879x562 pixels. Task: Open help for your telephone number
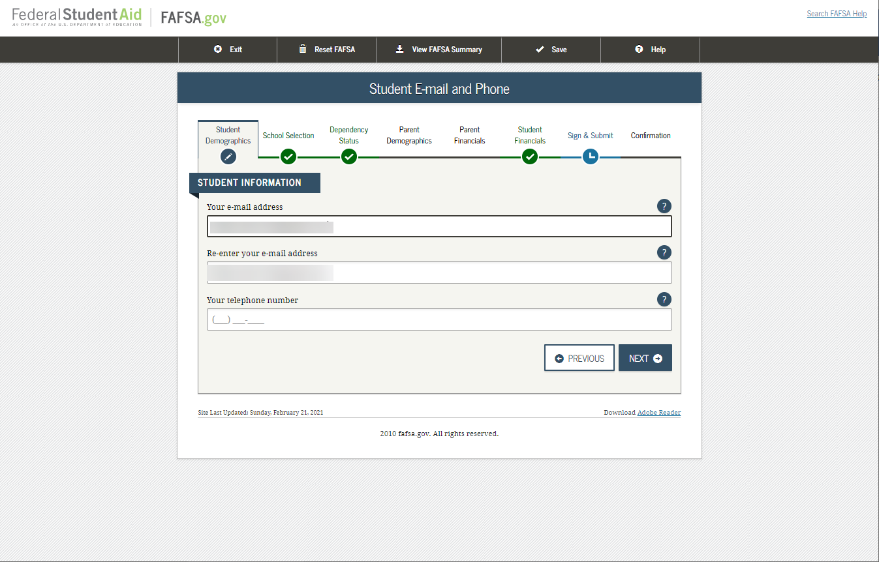click(664, 299)
